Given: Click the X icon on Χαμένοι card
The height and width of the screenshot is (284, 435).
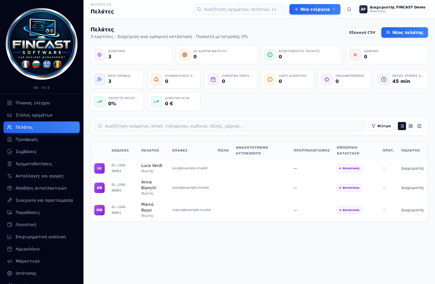Looking at the screenshot, I should pyautogui.click(x=355, y=55).
